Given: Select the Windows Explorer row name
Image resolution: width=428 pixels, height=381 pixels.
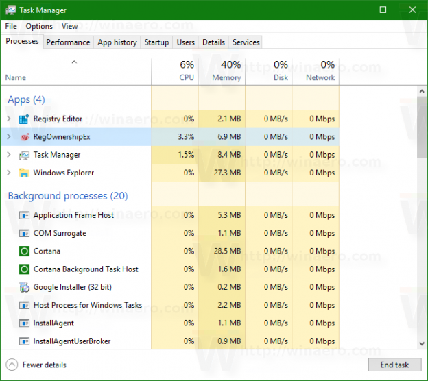Looking at the screenshot, I should [64, 173].
